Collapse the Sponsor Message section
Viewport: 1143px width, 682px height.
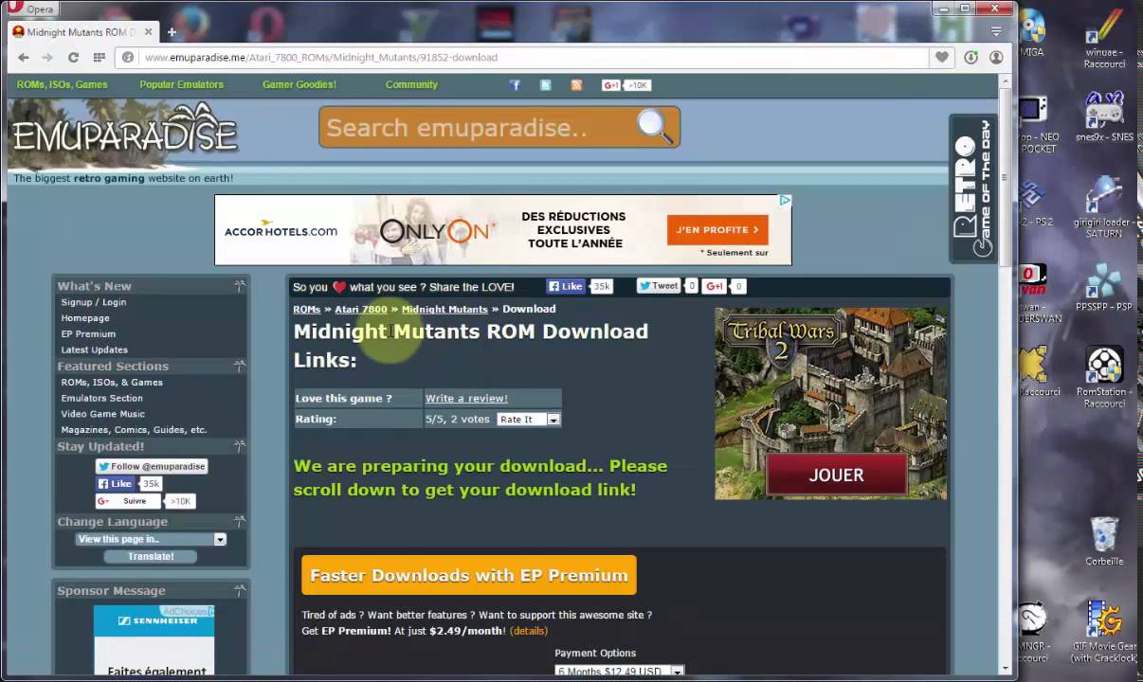[x=240, y=590]
